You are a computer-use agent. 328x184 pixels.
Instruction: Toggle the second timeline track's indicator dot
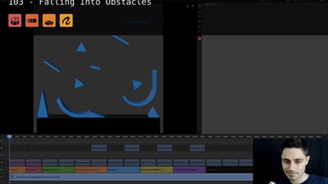pos(2,148)
